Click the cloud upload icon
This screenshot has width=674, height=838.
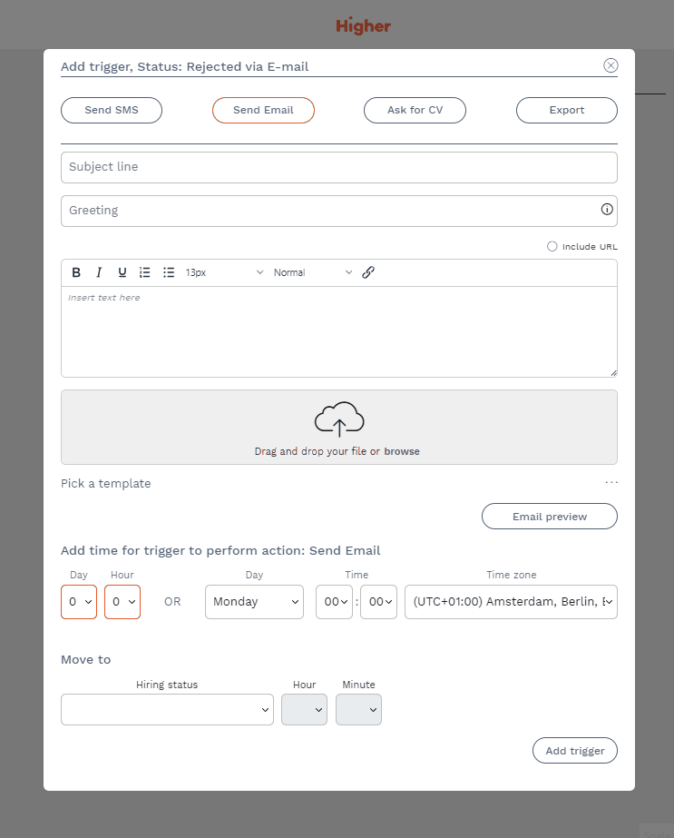(339, 419)
